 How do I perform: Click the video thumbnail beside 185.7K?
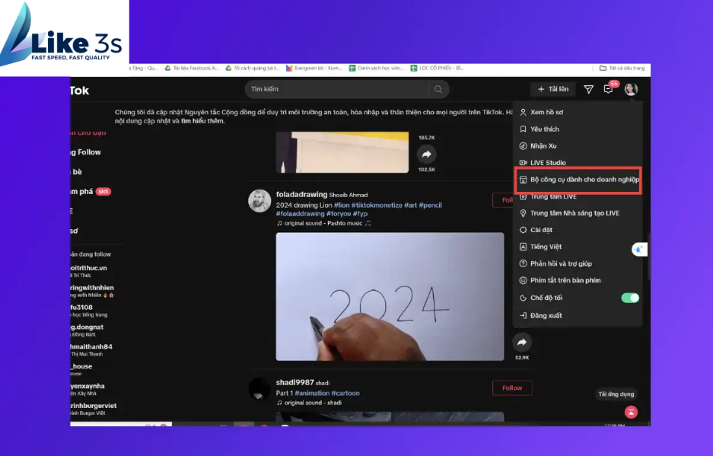point(342,152)
